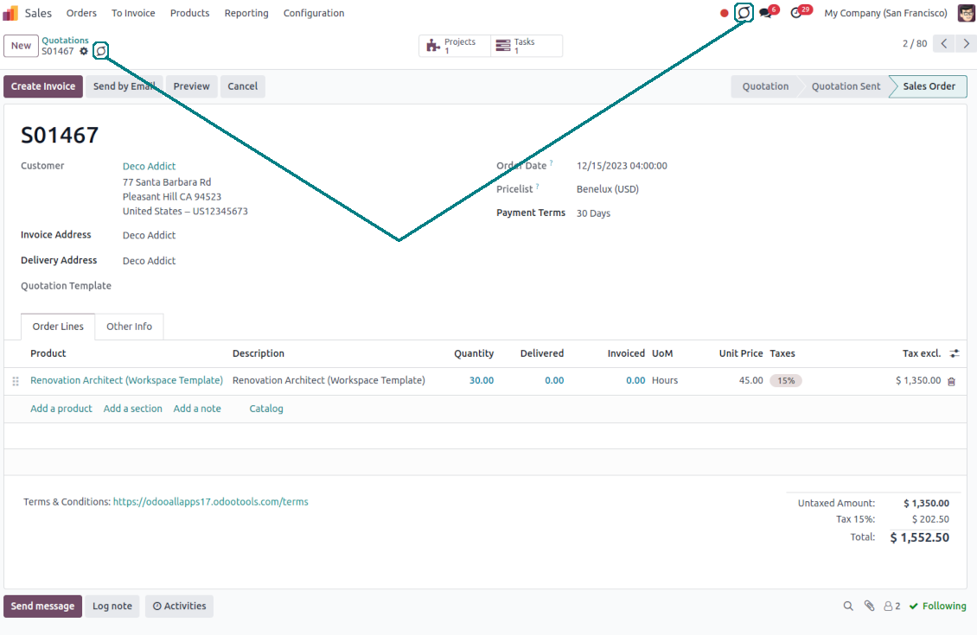Image resolution: width=977 pixels, height=635 pixels.
Task: Click Add a product
Action: (61, 409)
